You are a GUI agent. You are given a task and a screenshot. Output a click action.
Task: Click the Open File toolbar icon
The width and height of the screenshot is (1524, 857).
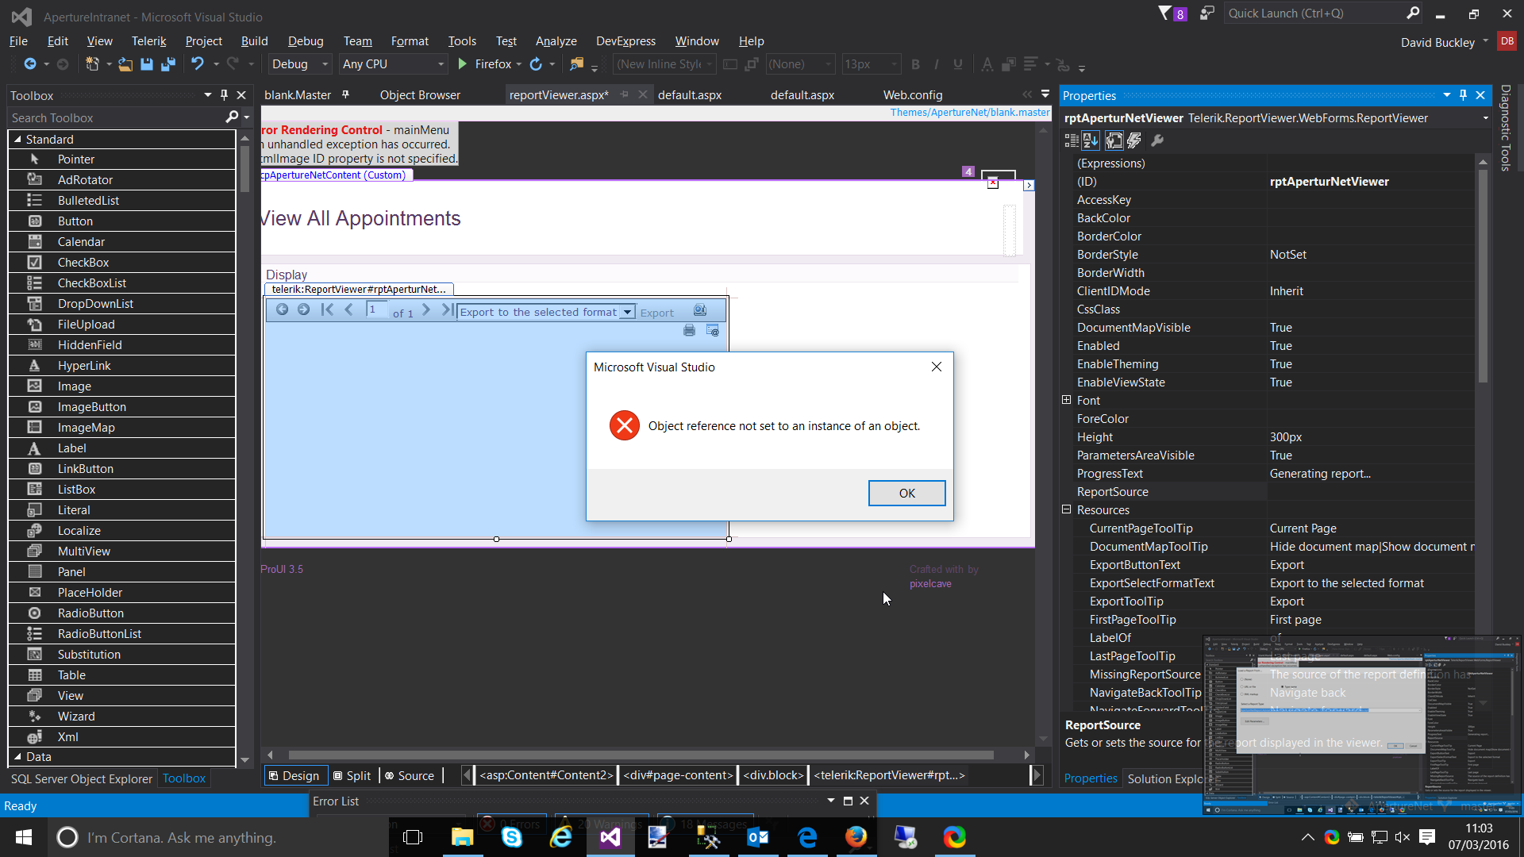pos(125,64)
